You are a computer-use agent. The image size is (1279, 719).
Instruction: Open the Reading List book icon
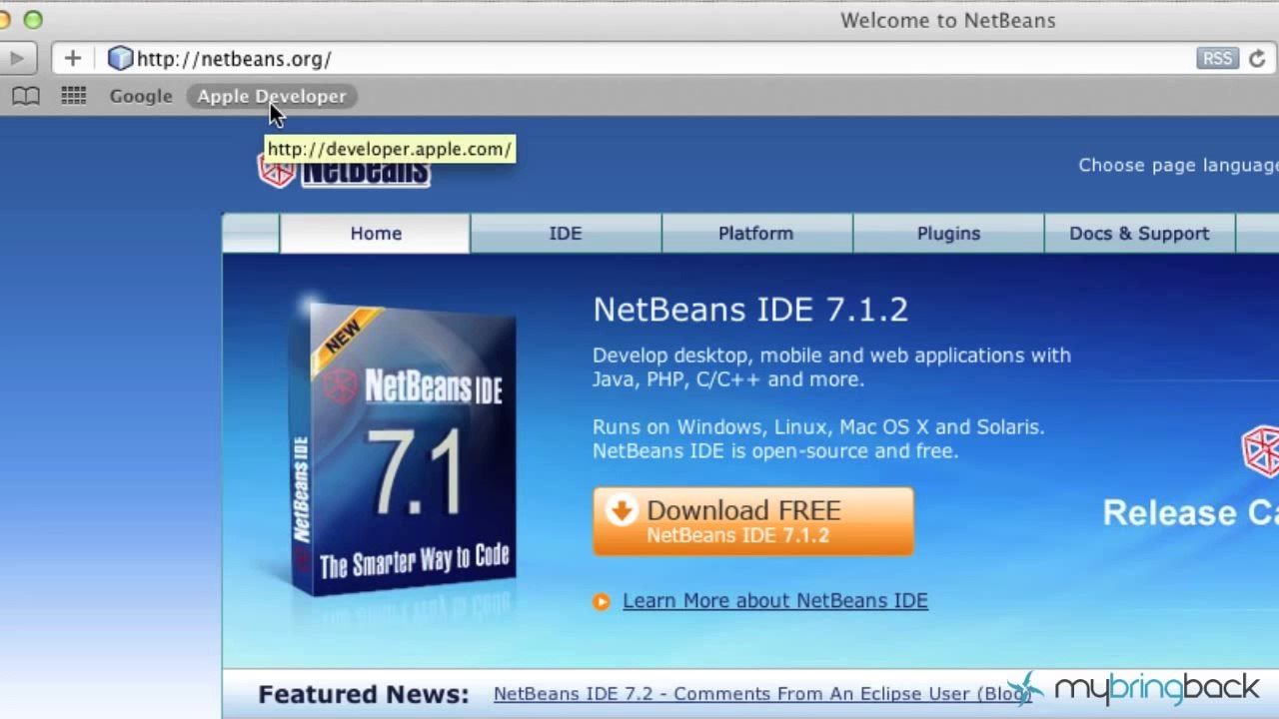[26, 96]
